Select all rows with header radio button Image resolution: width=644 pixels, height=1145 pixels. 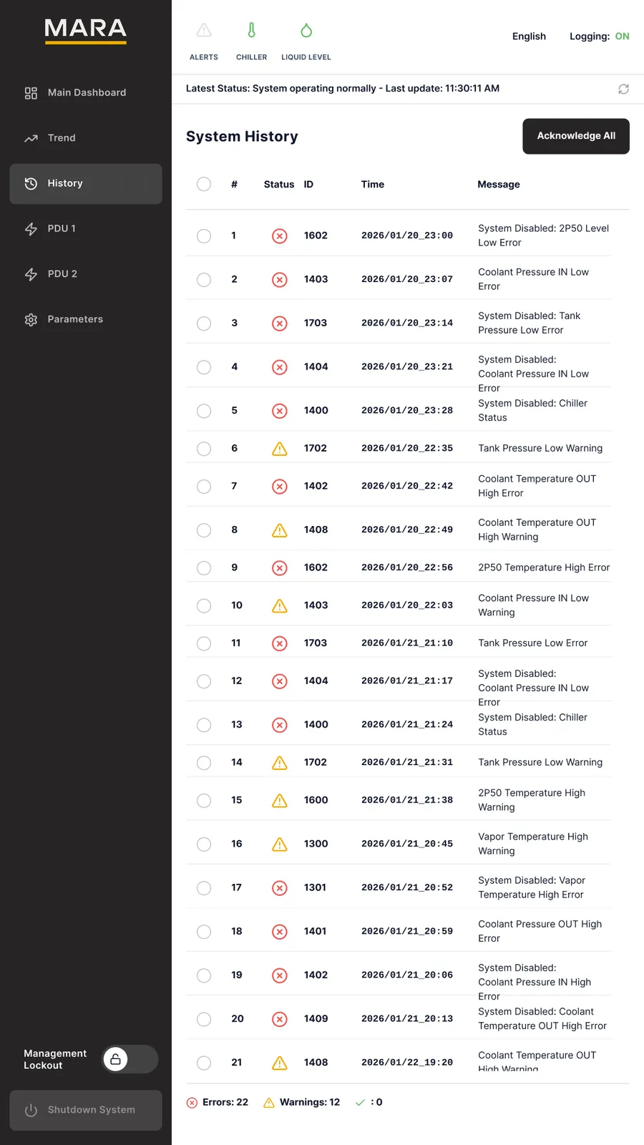[204, 184]
